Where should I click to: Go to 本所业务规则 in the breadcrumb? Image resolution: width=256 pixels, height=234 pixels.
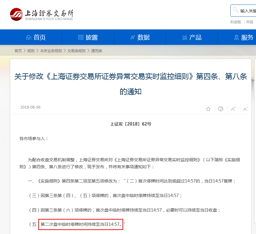pyautogui.click(x=51, y=51)
